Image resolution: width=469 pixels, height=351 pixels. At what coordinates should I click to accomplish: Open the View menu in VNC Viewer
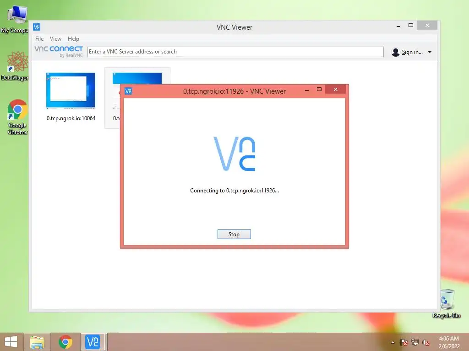[55, 39]
